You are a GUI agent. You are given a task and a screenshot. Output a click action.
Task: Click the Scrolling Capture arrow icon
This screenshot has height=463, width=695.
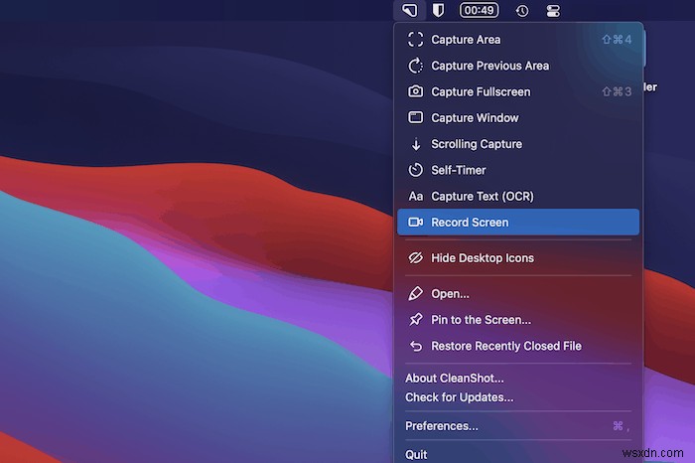click(x=416, y=144)
